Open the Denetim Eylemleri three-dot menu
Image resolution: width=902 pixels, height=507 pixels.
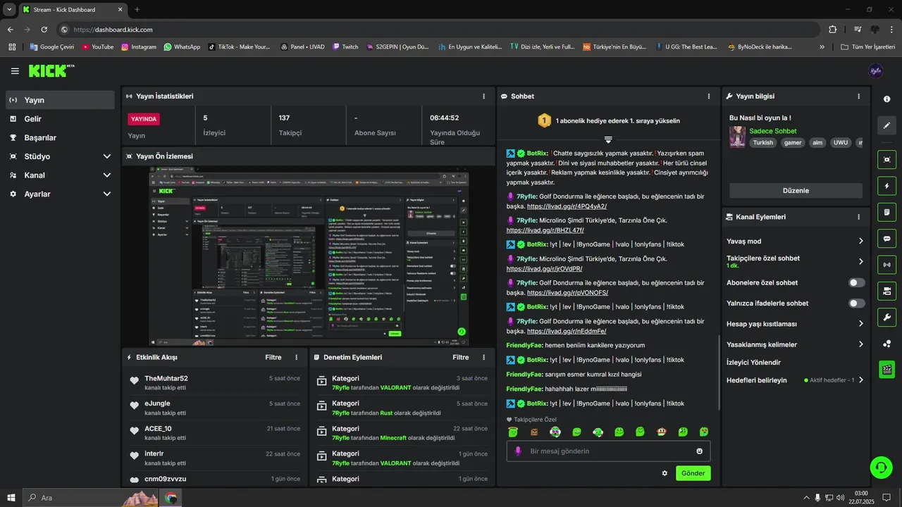483,358
